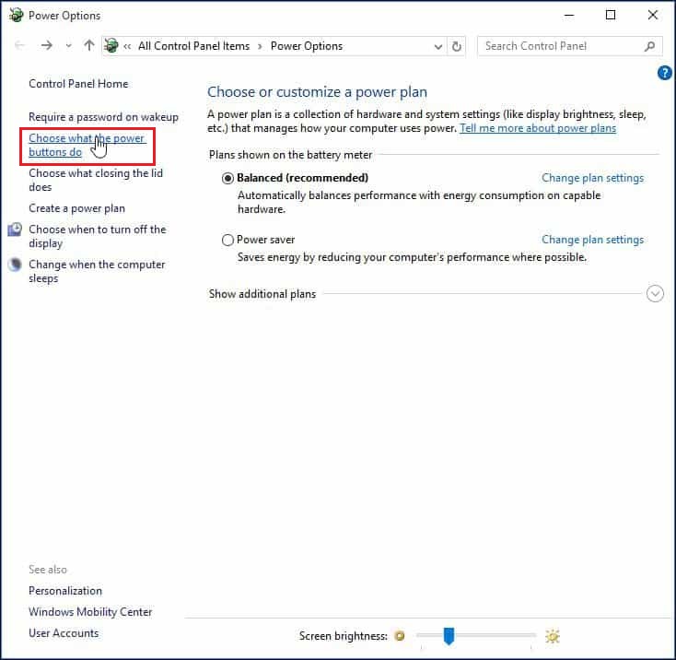The width and height of the screenshot is (676, 660).
Task: Click the Refresh button in address bar
Action: tap(458, 46)
